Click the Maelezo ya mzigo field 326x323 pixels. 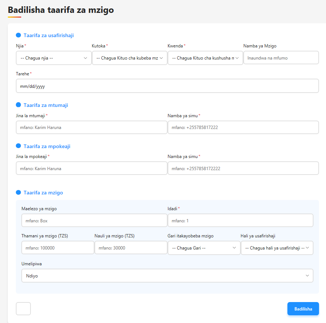[94, 221]
